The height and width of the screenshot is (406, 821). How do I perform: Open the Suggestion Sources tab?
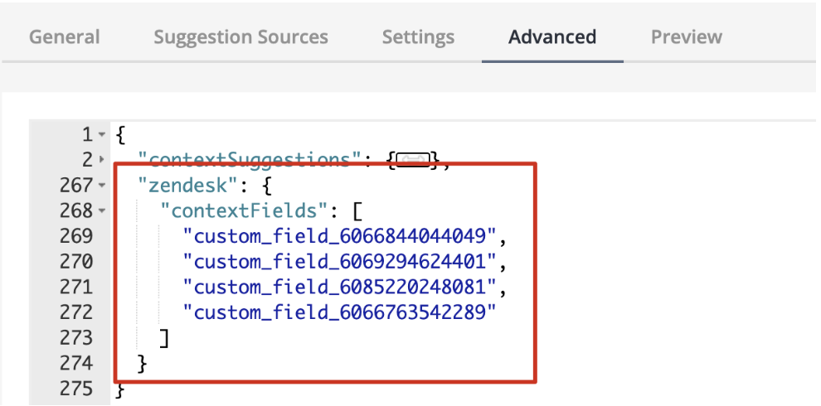(240, 36)
